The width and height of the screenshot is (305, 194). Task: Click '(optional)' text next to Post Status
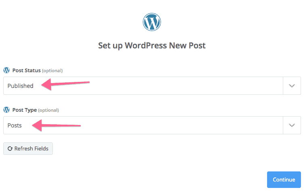(52, 71)
